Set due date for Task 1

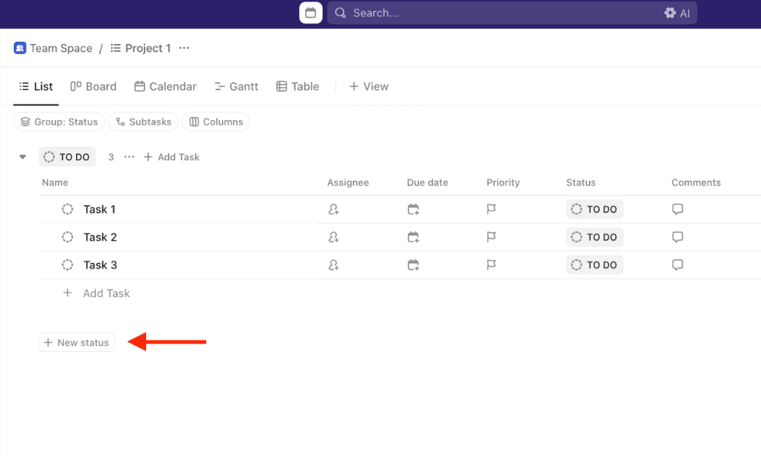click(x=413, y=209)
